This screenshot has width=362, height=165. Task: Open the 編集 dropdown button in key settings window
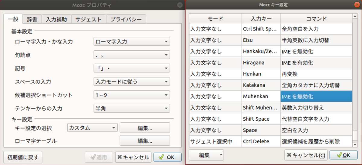(206, 155)
